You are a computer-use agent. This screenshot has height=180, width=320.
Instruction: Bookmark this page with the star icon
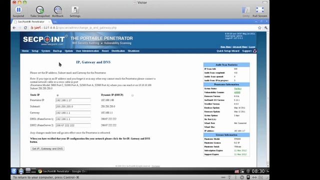coord(259,28)
